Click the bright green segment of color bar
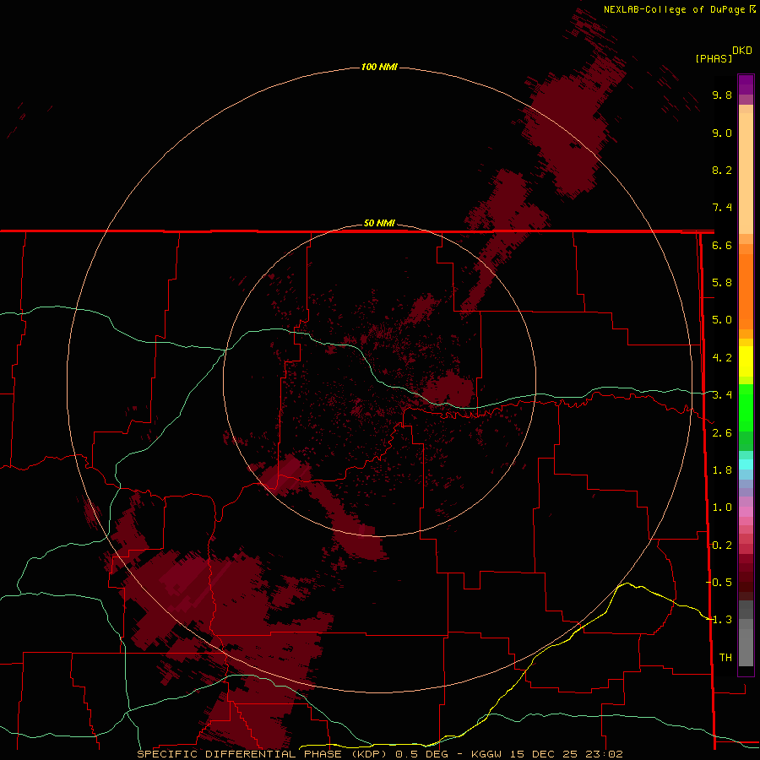The height and width of the screenshot is (760, 760). click(746, 407)
